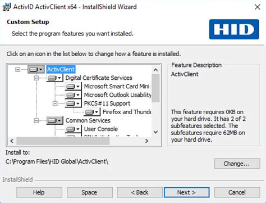Screen dimensions: 266x203
Task: Click the installer icon in title bar
Action: point(7,7)
